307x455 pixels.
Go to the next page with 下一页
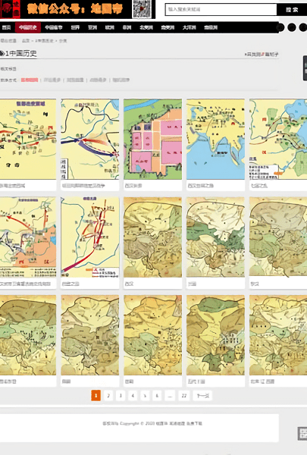tap(203, 396)
